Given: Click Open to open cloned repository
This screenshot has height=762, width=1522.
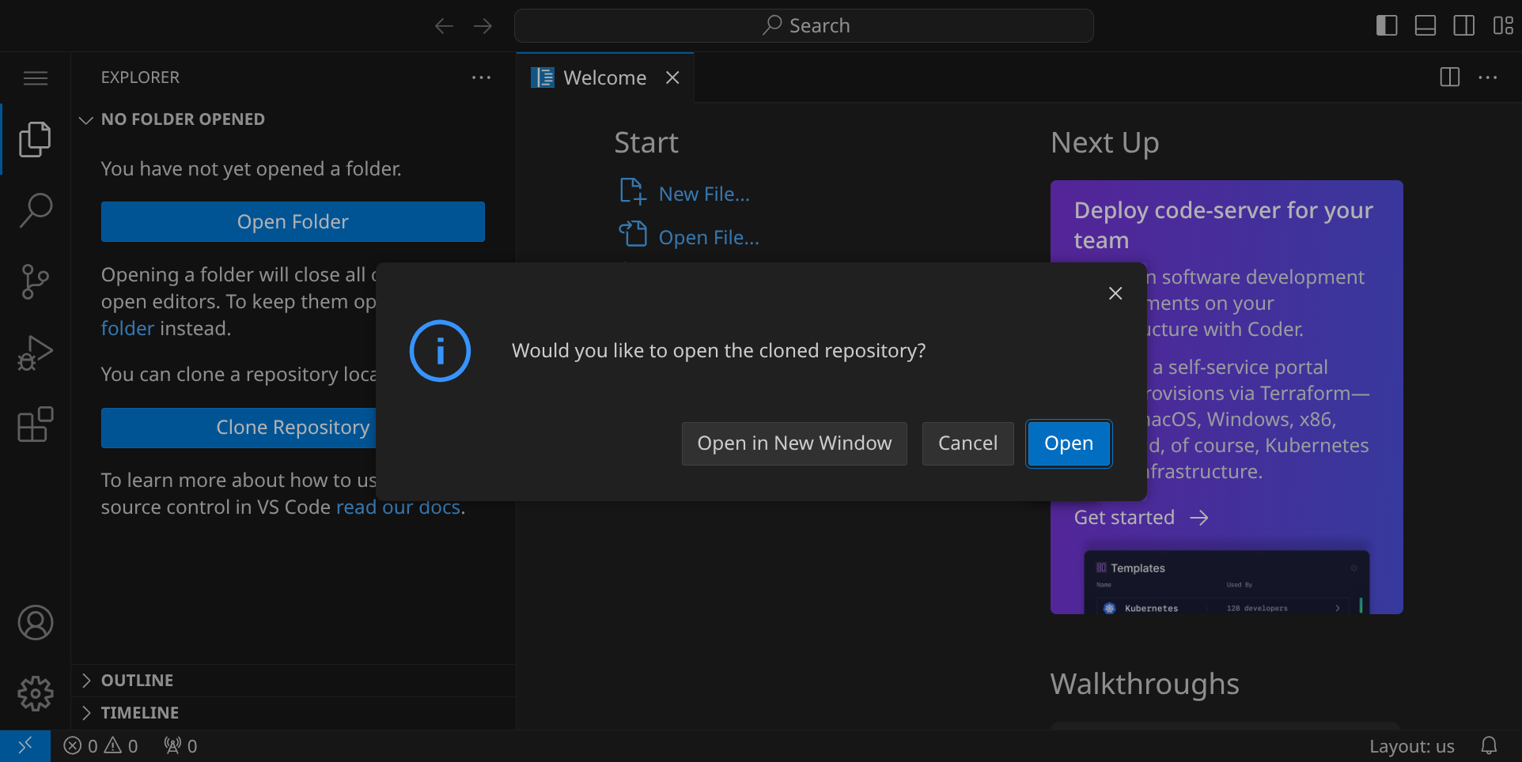Looking at the screenshot, I should click(x=1069, y=443).
